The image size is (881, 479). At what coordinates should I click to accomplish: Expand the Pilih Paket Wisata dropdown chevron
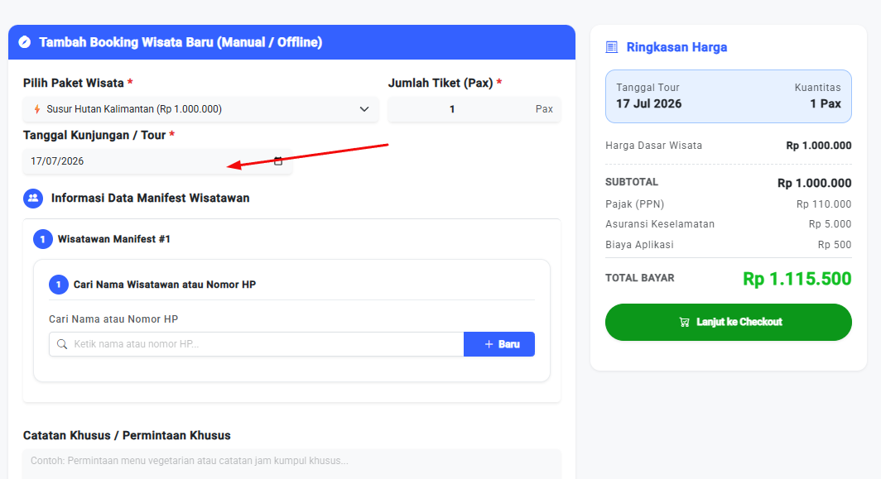point(364,109)
